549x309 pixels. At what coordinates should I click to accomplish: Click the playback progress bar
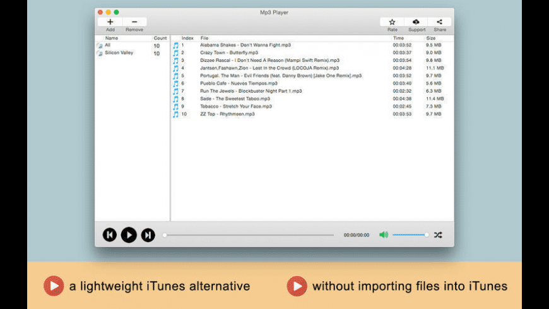pyautogui.click(x=248, y=235)
